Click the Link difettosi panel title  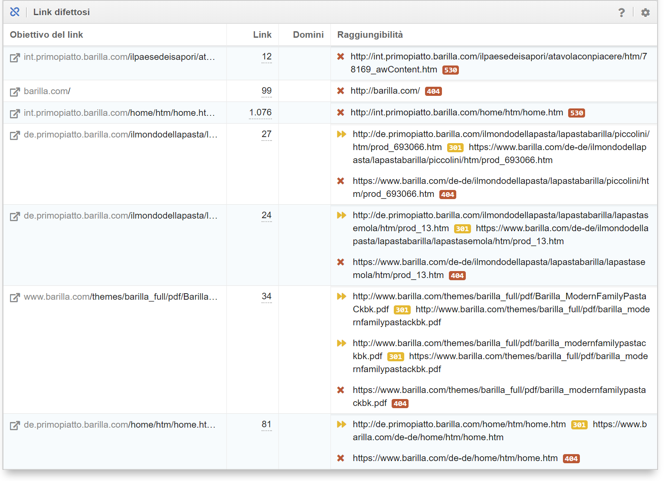(x=62, y=12)
